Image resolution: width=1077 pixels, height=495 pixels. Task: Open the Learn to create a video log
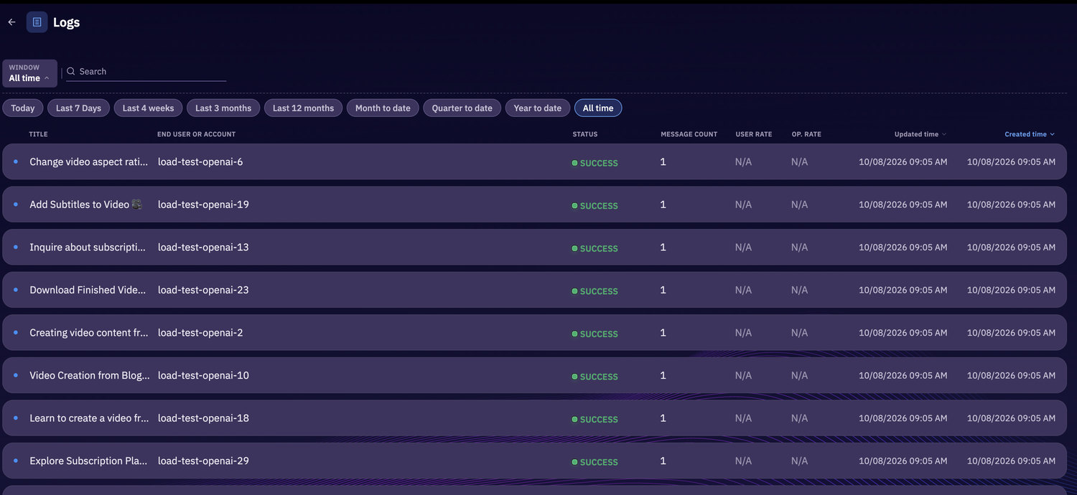coord(534,418)
